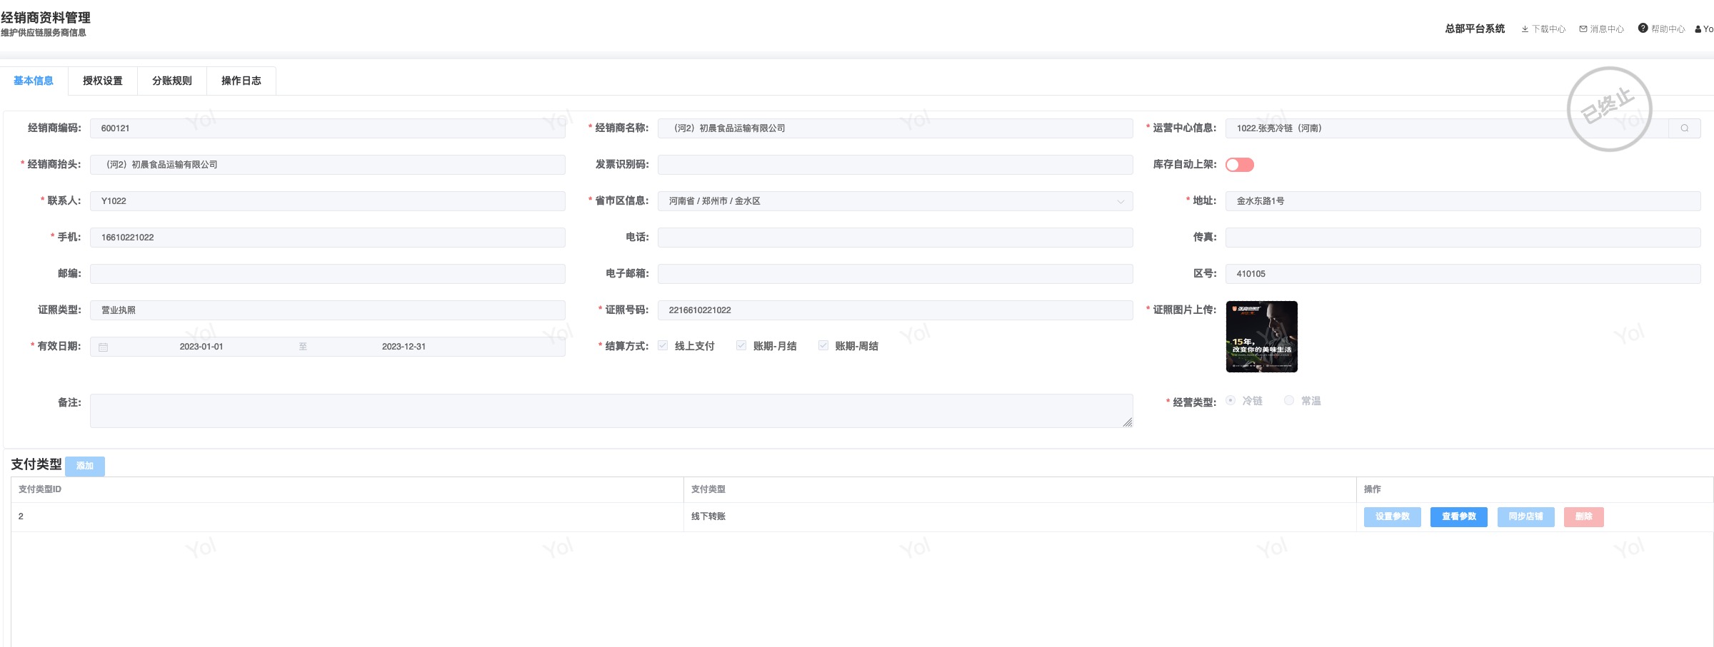Viewport: 1714px width, 647px height.
Task: Click the 同步店铺 button
Action: click(1526, 517)
